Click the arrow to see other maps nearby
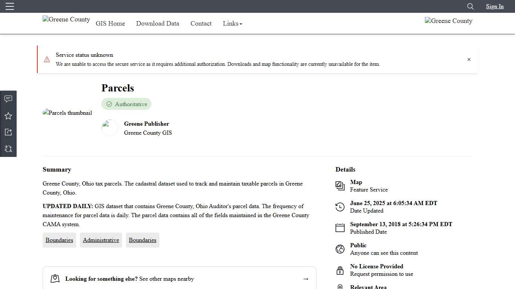Image resolution: width=515 pixels, height=289 pixels. (x=305, y=279)
